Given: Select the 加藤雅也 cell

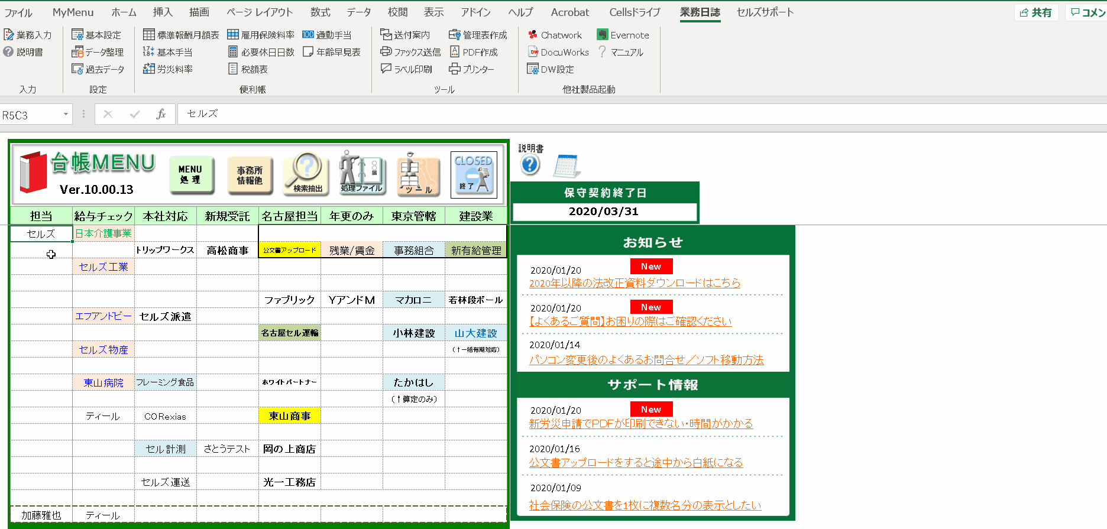Looking at the screenshot, I should click(41, 515).
